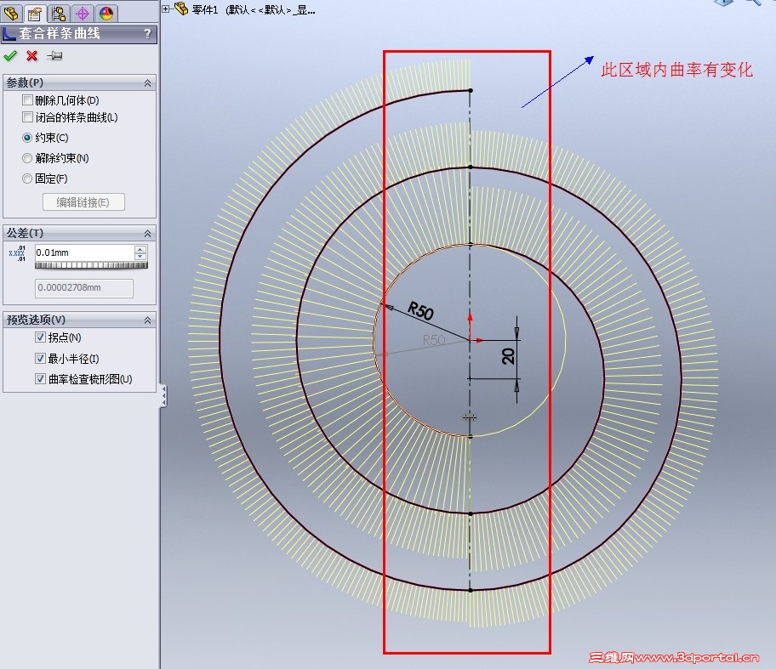776x669 pixels.
Task: Click the panel collapse handle on divider
Action: tap(163, 396)
